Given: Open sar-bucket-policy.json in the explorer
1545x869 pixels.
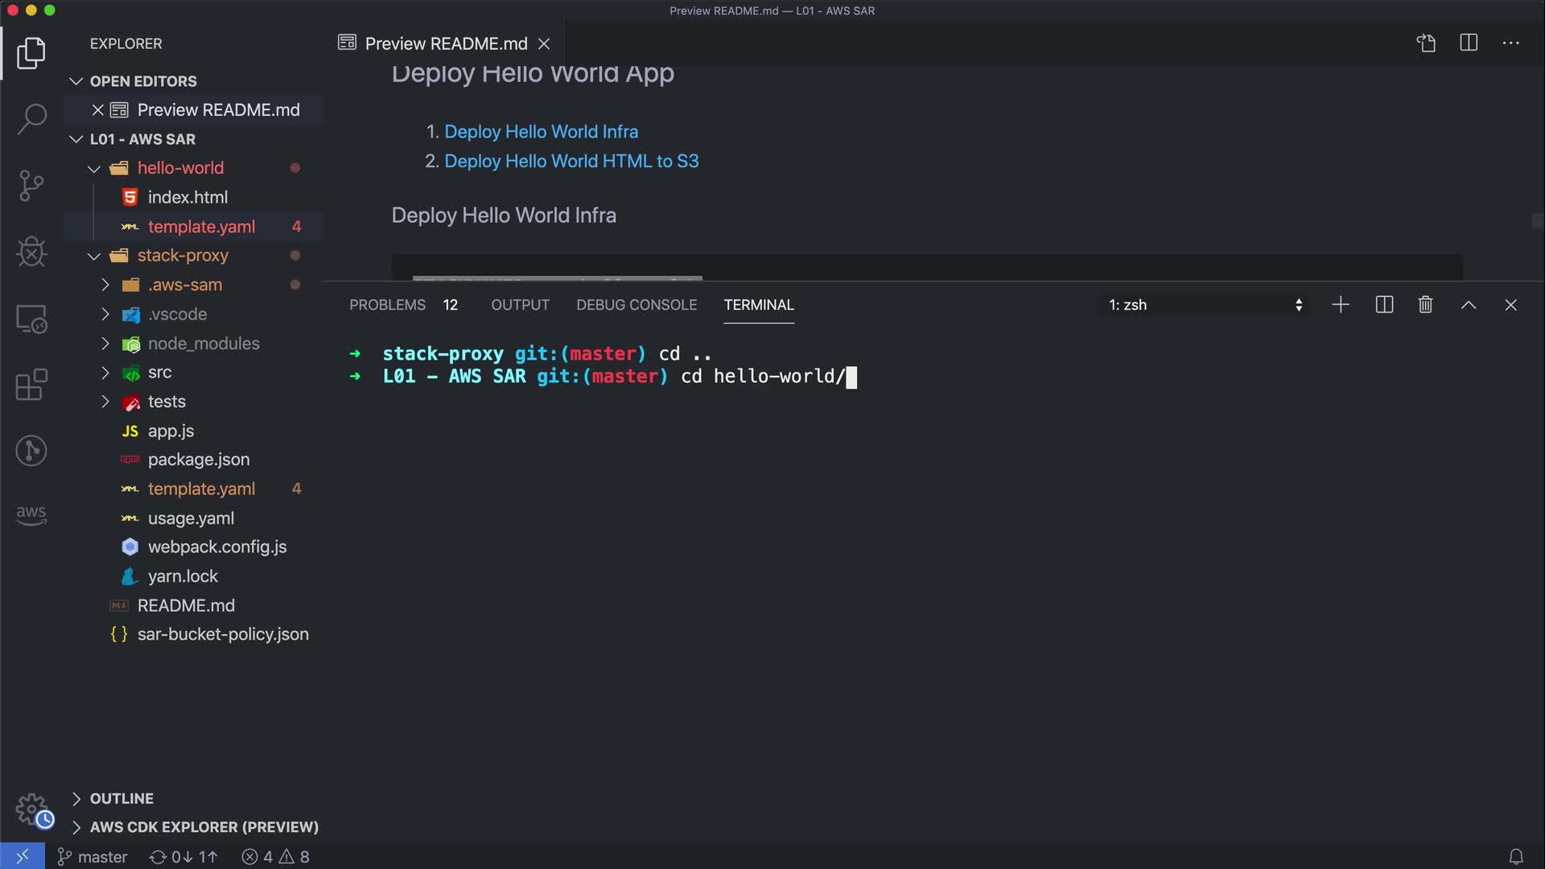Looking at the screenshot, I should point(222,634).
